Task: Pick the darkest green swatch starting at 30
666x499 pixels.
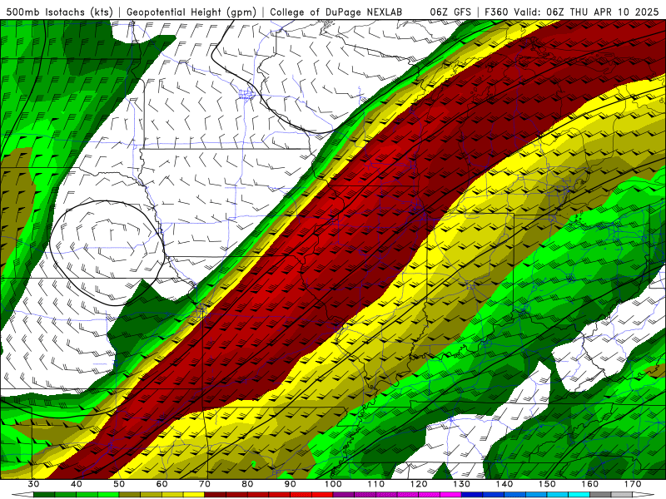Action: (x=44, y=495)
